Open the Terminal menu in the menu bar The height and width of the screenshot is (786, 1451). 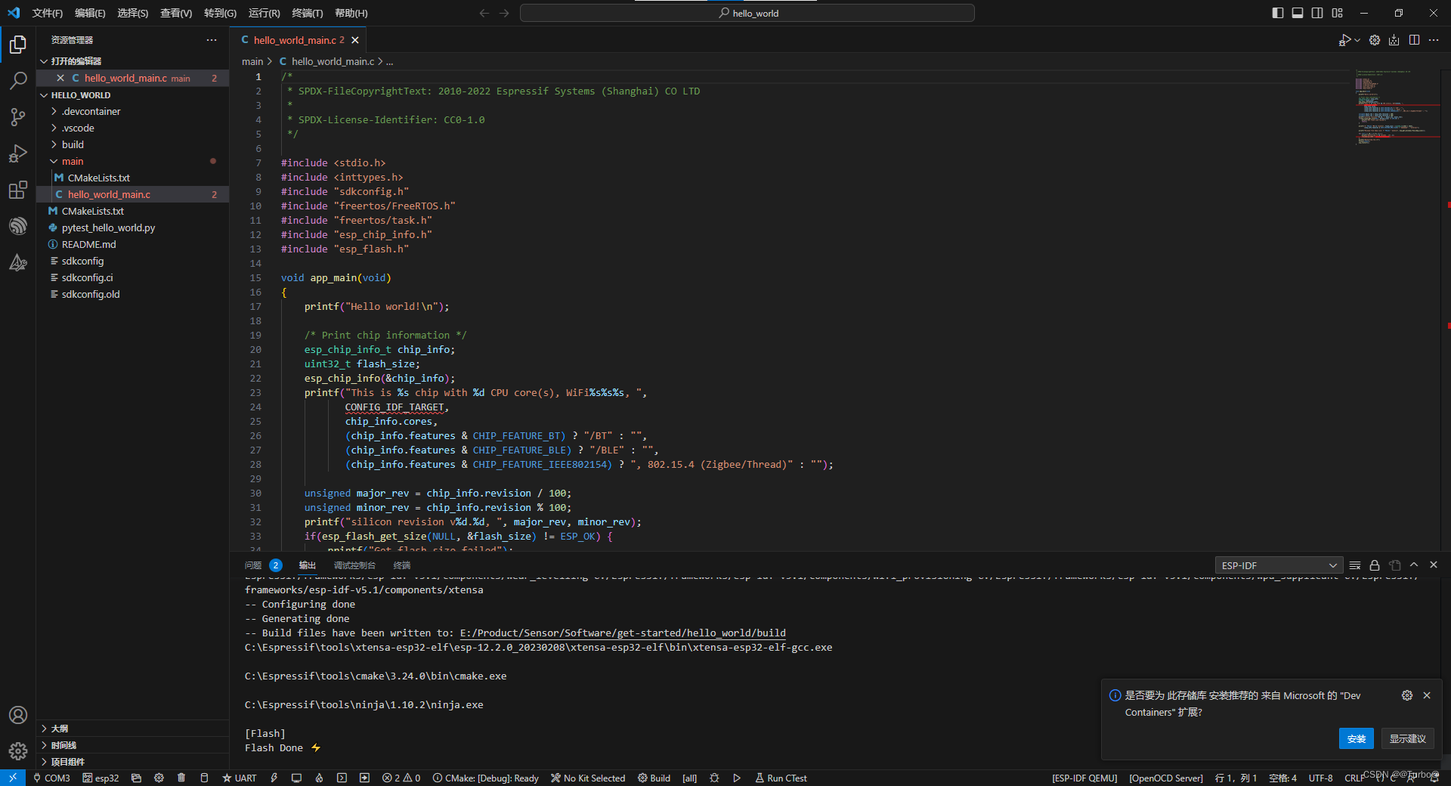(307, 13)
